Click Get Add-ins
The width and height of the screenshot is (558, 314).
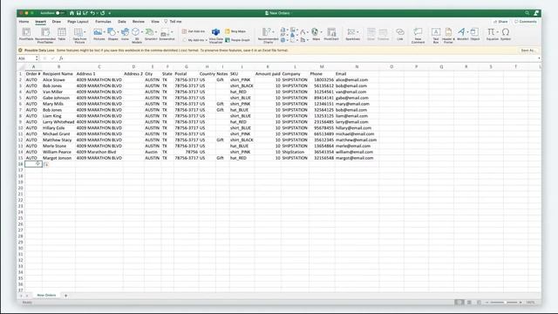pos(194,31)
